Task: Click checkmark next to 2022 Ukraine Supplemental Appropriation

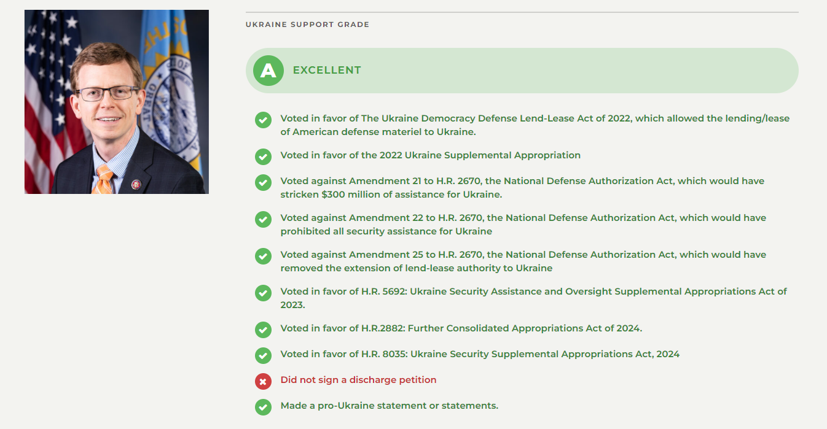Action: click(x=263, y=157)
